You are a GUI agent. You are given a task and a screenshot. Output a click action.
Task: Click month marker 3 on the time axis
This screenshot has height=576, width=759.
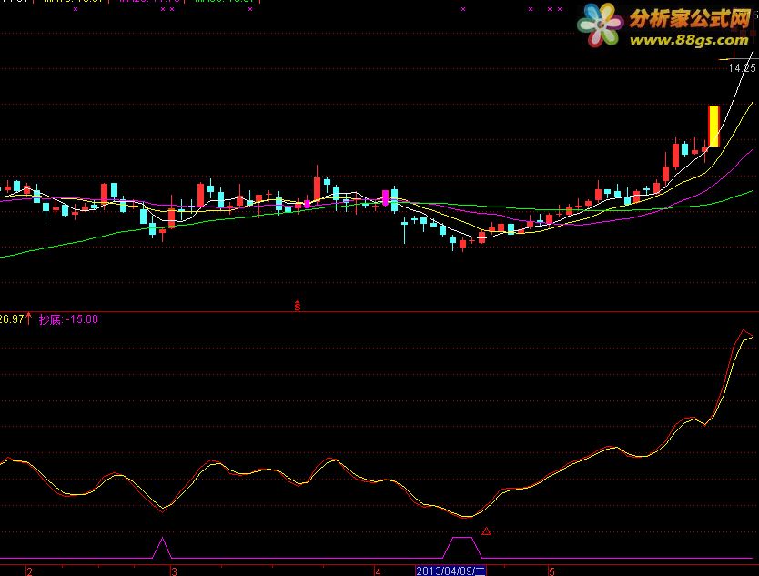tap(174, 571)
